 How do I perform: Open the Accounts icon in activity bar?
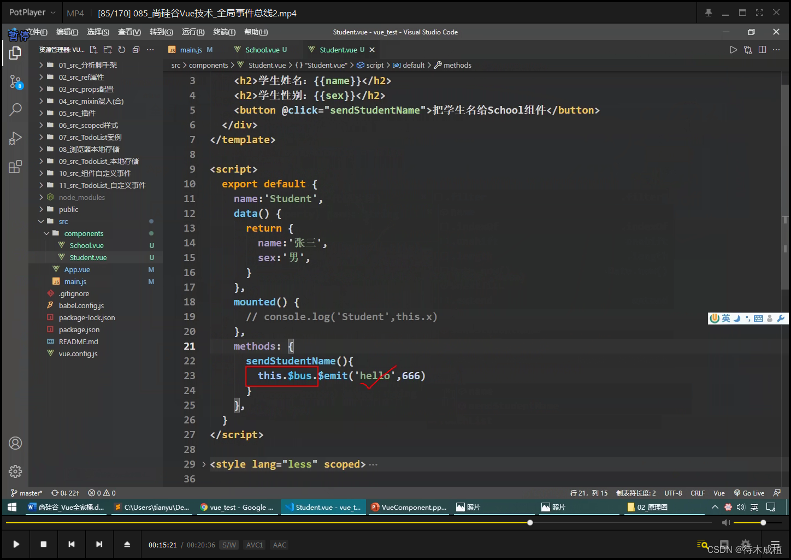[x=15, y=443]
